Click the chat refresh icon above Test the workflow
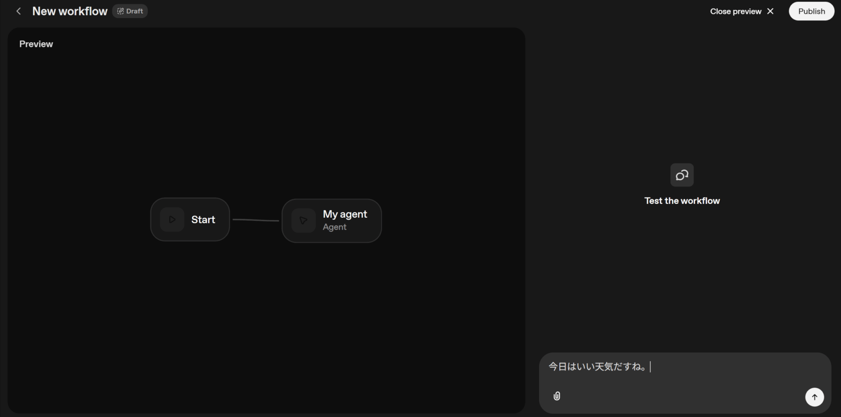 (x=682, y=175)
